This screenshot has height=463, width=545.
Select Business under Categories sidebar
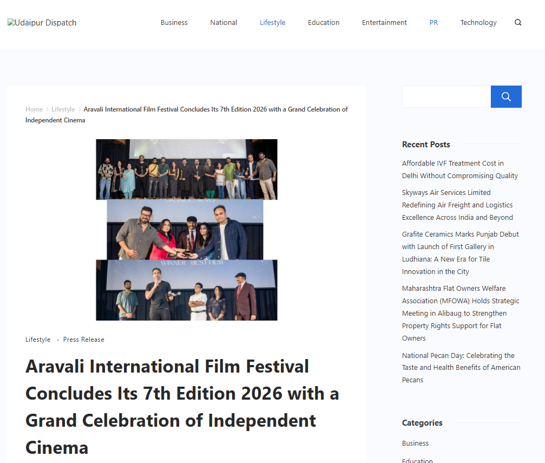tap(415, 443)
